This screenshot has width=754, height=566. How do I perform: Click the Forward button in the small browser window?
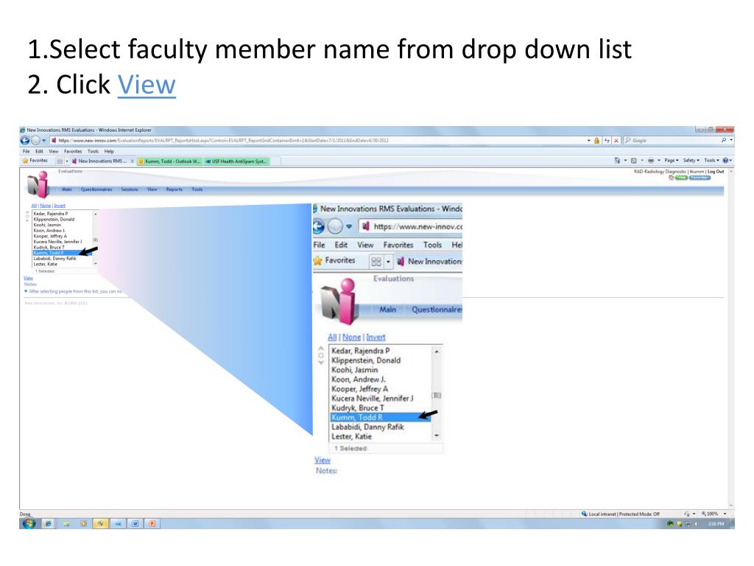(35, 141)
